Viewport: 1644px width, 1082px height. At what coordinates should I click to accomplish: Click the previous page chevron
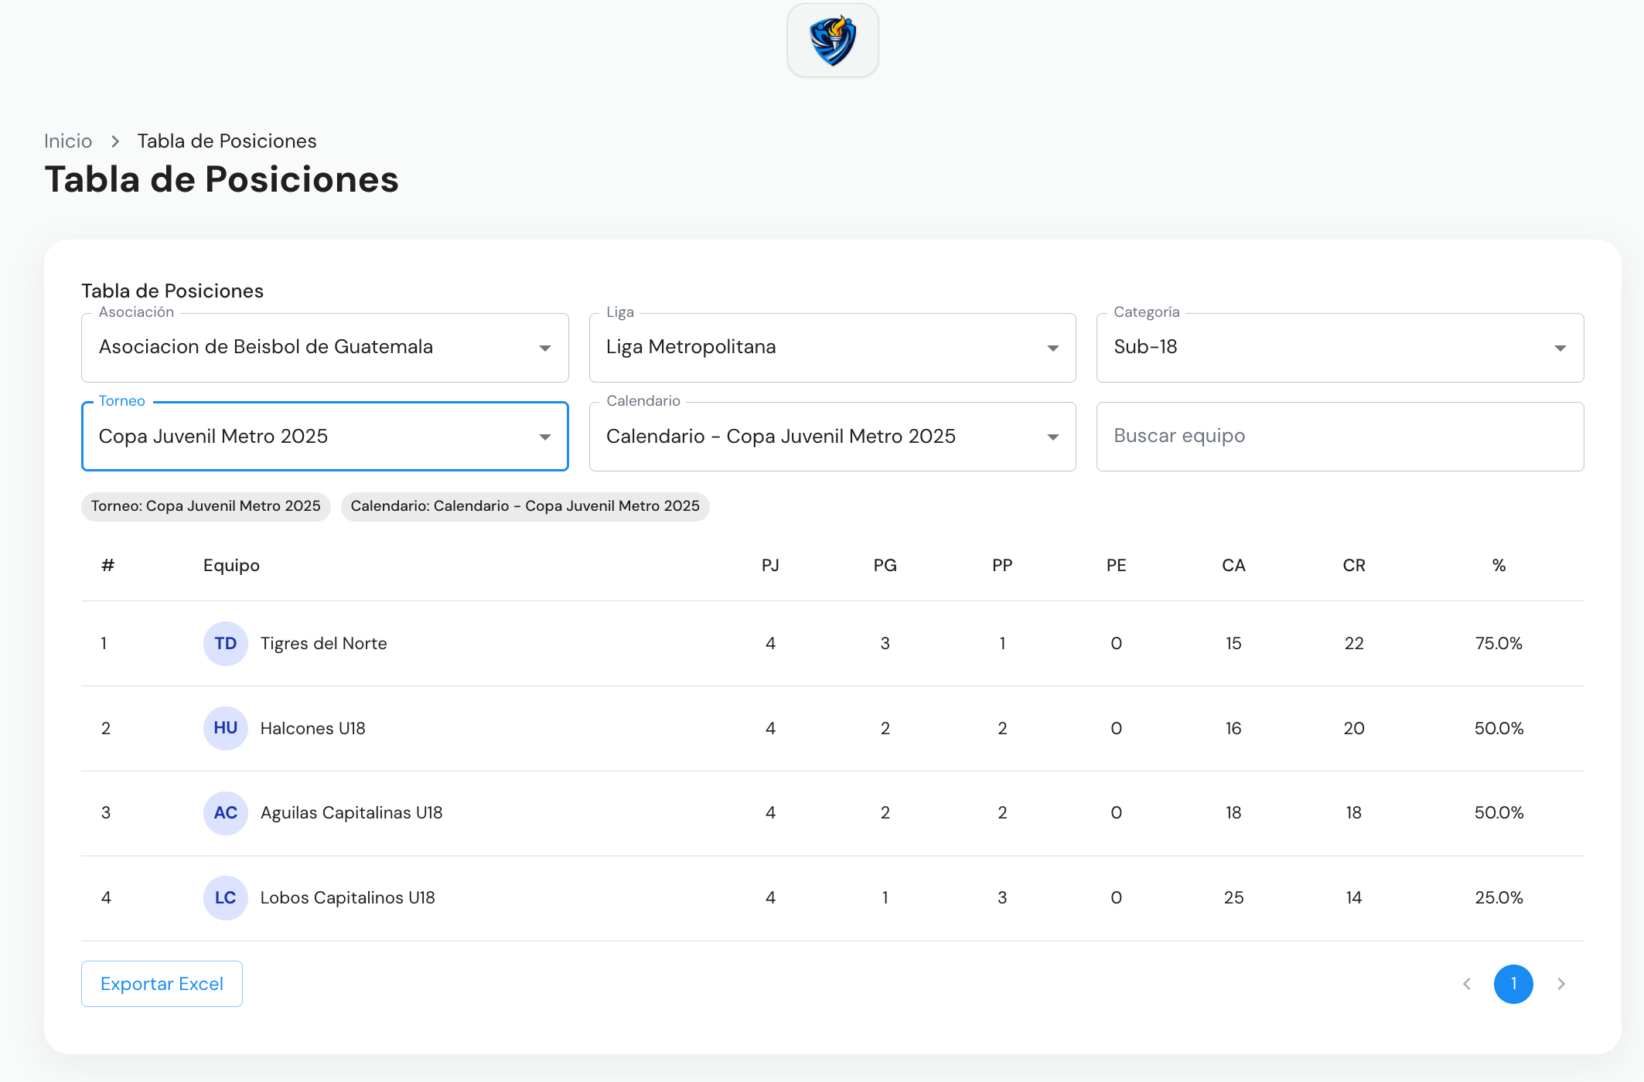point(1467,983)
